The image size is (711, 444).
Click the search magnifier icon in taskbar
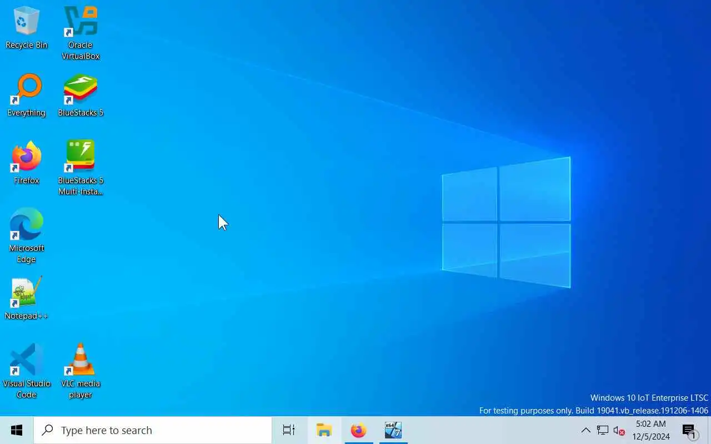pyautogui.click(x=48, y=430)
